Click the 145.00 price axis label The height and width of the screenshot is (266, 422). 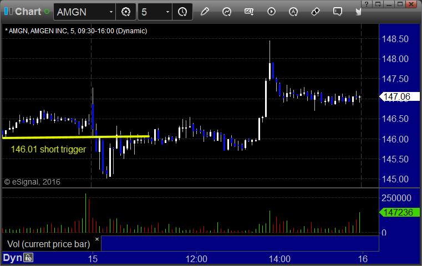click(x=395, y=179)
